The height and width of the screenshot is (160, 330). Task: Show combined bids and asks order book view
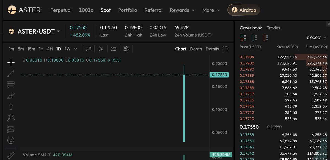point(243,38)
